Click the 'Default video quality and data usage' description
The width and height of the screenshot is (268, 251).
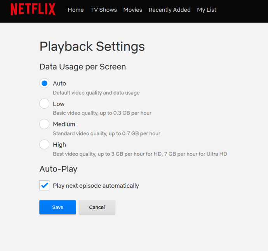[x=96, y=93]
